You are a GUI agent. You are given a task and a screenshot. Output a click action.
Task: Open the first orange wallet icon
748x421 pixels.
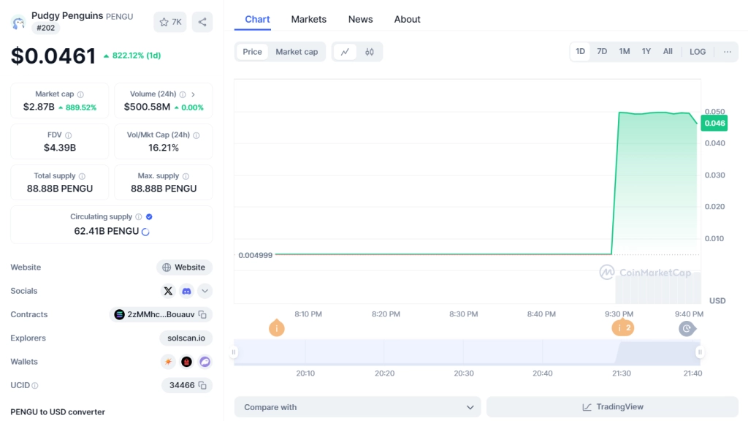[168, 362]
